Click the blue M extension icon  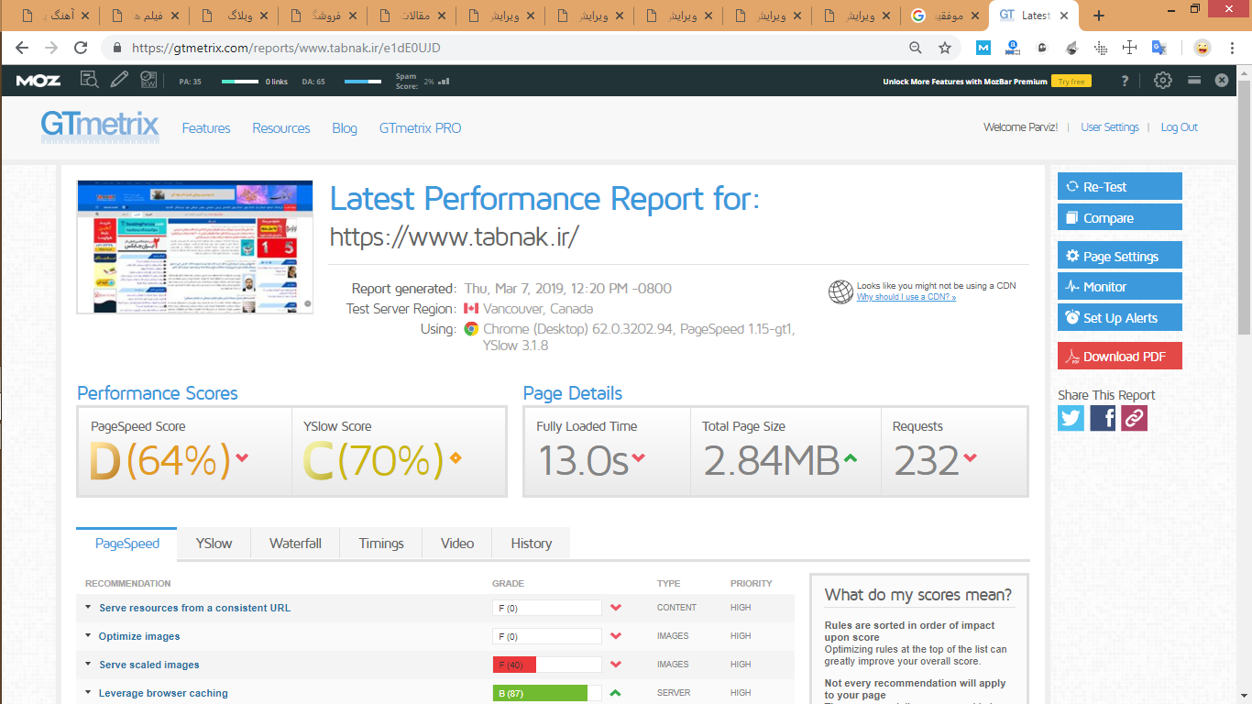pyautogui.click(x=983, y=48)
